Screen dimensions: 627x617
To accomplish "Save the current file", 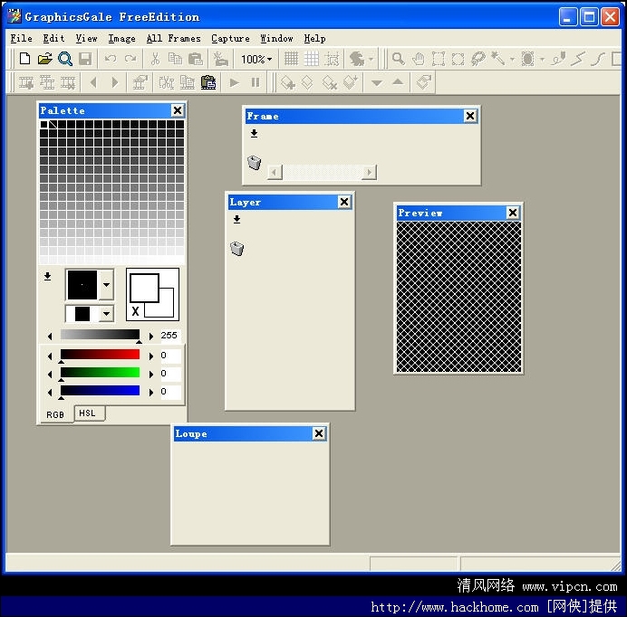I will 85,59.
